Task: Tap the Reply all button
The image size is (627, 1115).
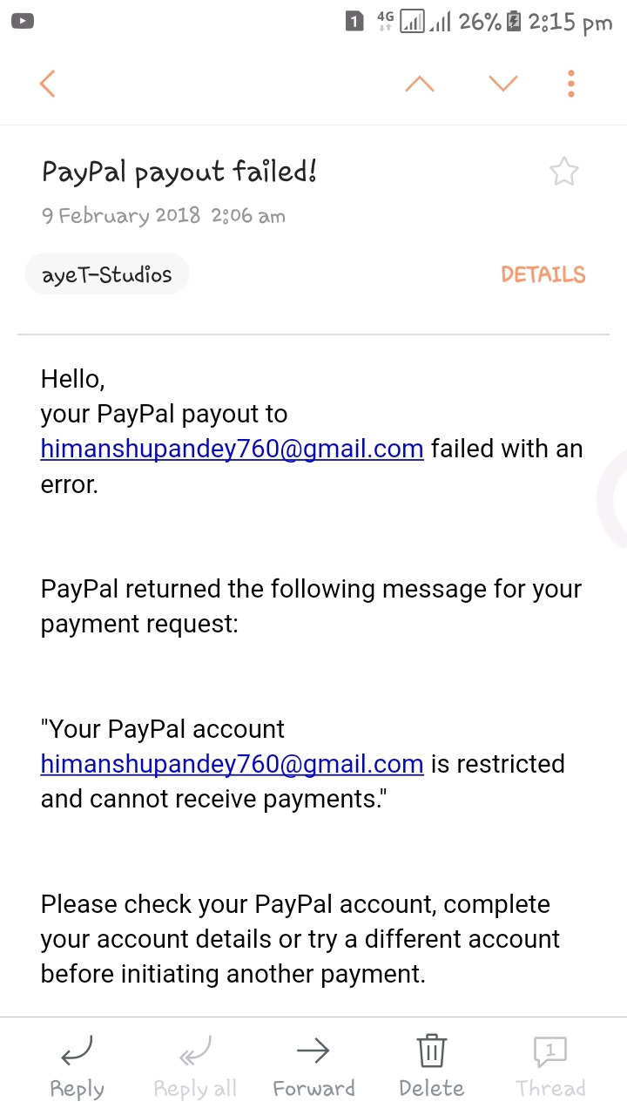Action: (x=195, y=1066)
